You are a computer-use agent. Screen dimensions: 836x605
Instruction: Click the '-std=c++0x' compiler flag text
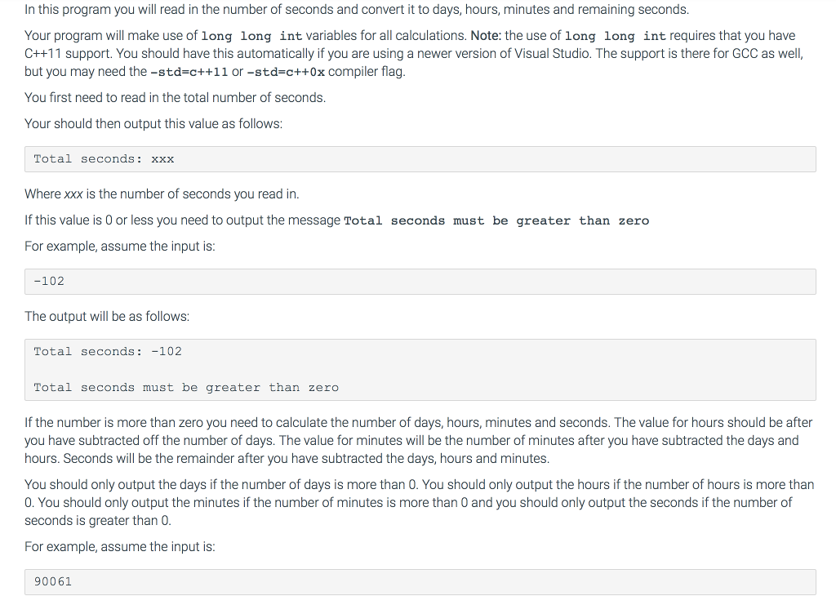click(x=286, y=72)
